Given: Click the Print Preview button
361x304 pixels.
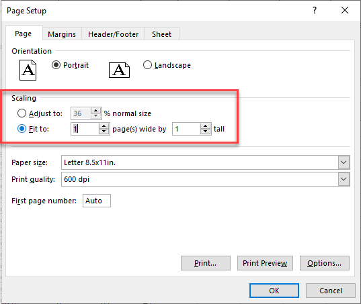Looking at the screenshot, I should point(265,263).
